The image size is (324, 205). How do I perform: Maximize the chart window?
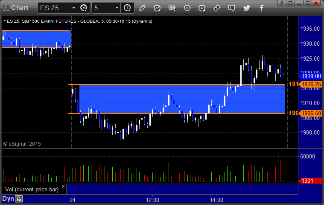tap(307, 3)
